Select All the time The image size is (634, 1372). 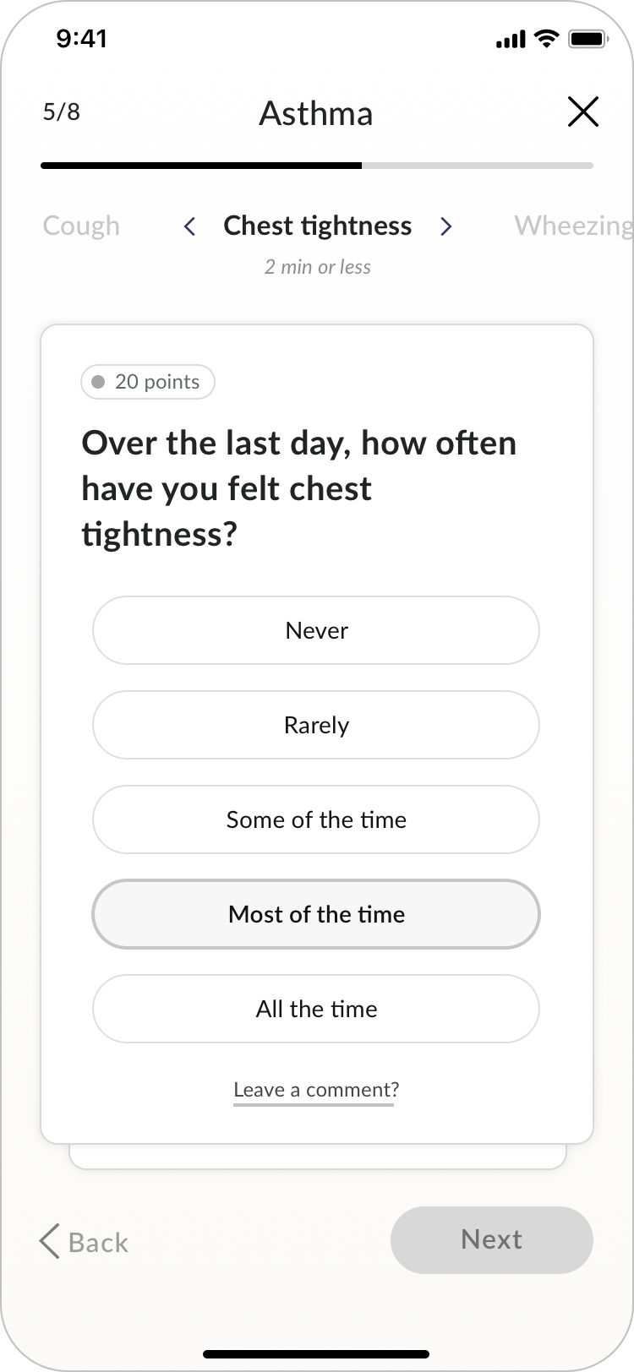click(x=316, y=1009)
